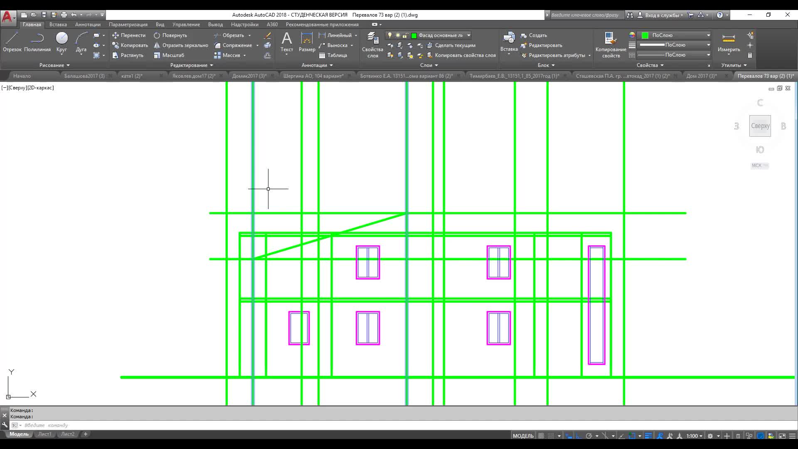Screen dimensions: 798x449
Task: Select the Круг circle tool
Action: (x=62, y=42)
